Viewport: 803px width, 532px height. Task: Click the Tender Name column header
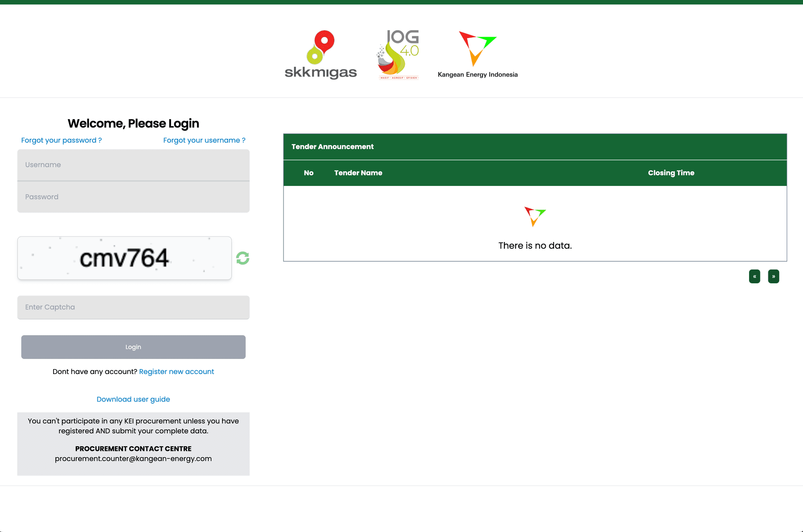[358, 173]
